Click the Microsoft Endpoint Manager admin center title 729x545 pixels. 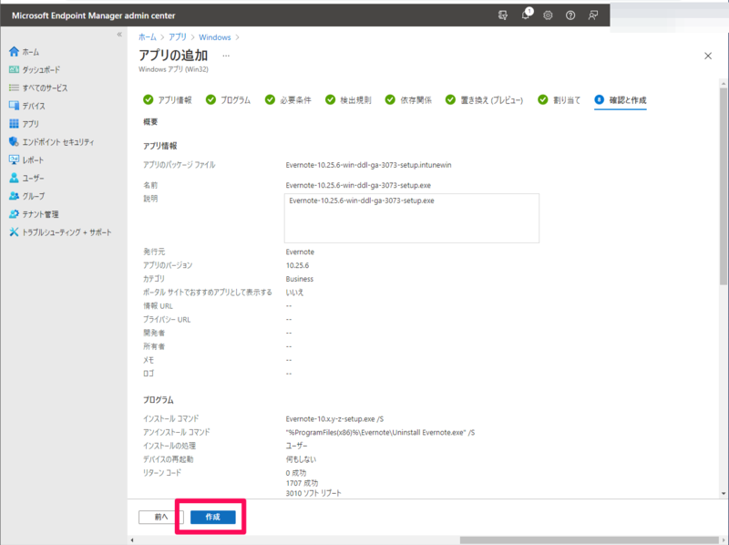click(x=94, y=15)
